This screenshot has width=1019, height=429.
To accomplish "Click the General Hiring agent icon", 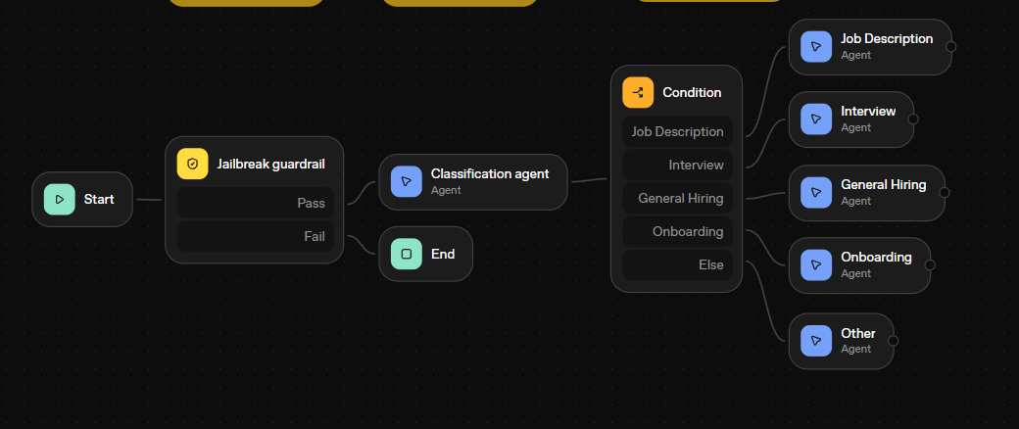I will point(816,192).
